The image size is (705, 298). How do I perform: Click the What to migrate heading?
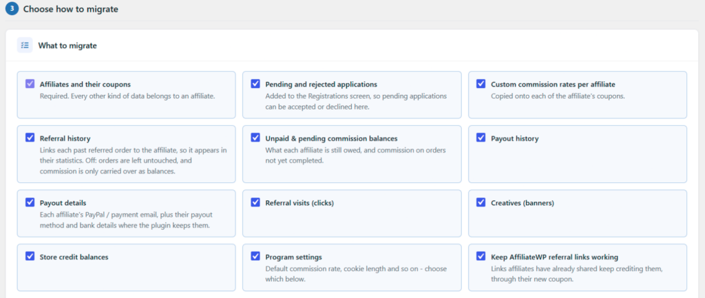tap(67, 45)
